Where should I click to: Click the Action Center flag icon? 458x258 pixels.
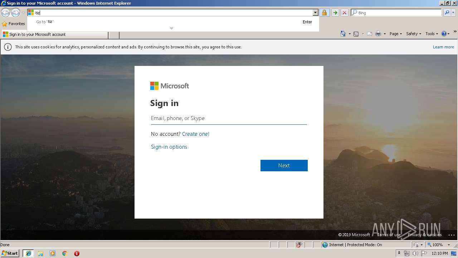pyautogui.click(x=423, y=253)
